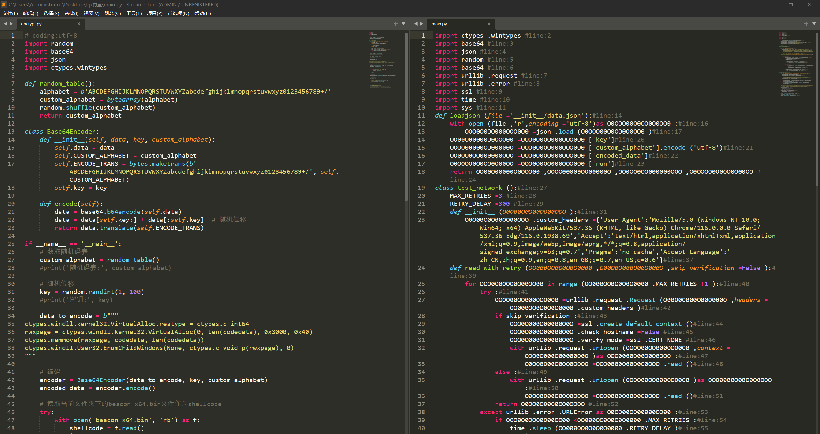Click left pane previous-tab arrow
The width and height of the screenshot is (820, 434).
pyautogui.click(x=5, y=24)
